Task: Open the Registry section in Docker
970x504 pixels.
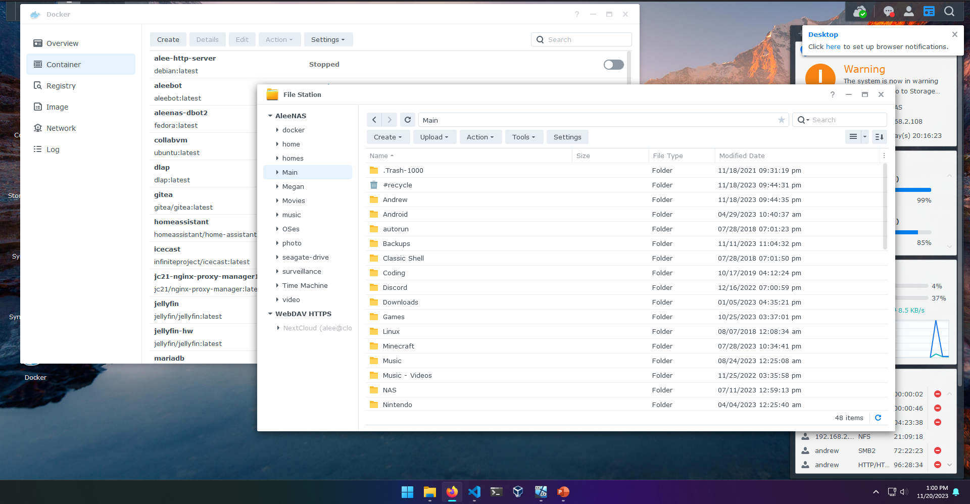Action: (61, 86)
